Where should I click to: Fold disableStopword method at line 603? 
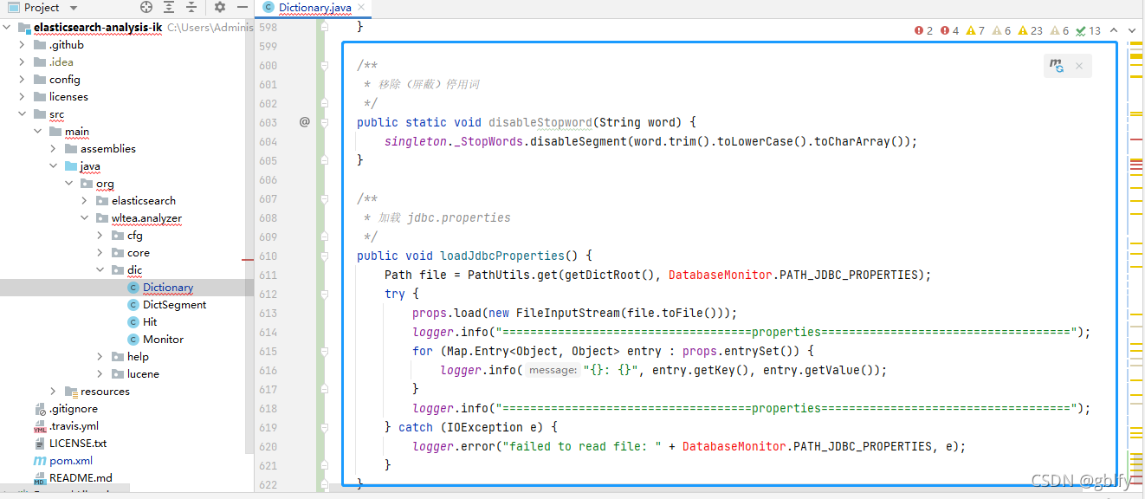pyautogui.click(x=324, y=122)
